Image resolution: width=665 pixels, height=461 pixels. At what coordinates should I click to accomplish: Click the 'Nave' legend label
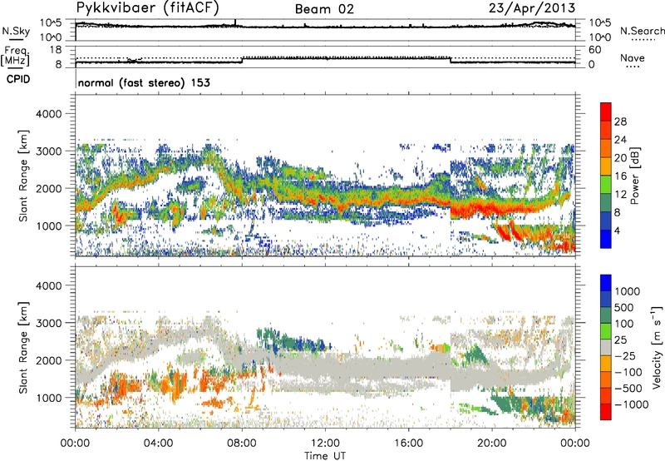(632, 58)
